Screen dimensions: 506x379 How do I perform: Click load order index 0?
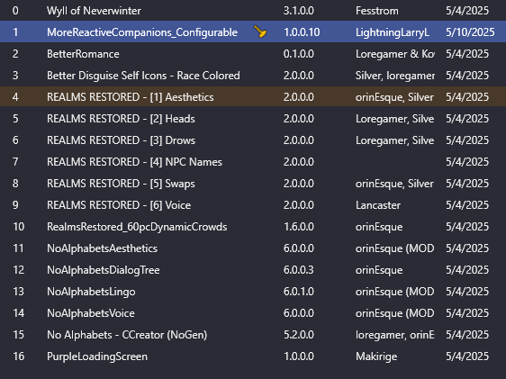click(x=15, y=11)
